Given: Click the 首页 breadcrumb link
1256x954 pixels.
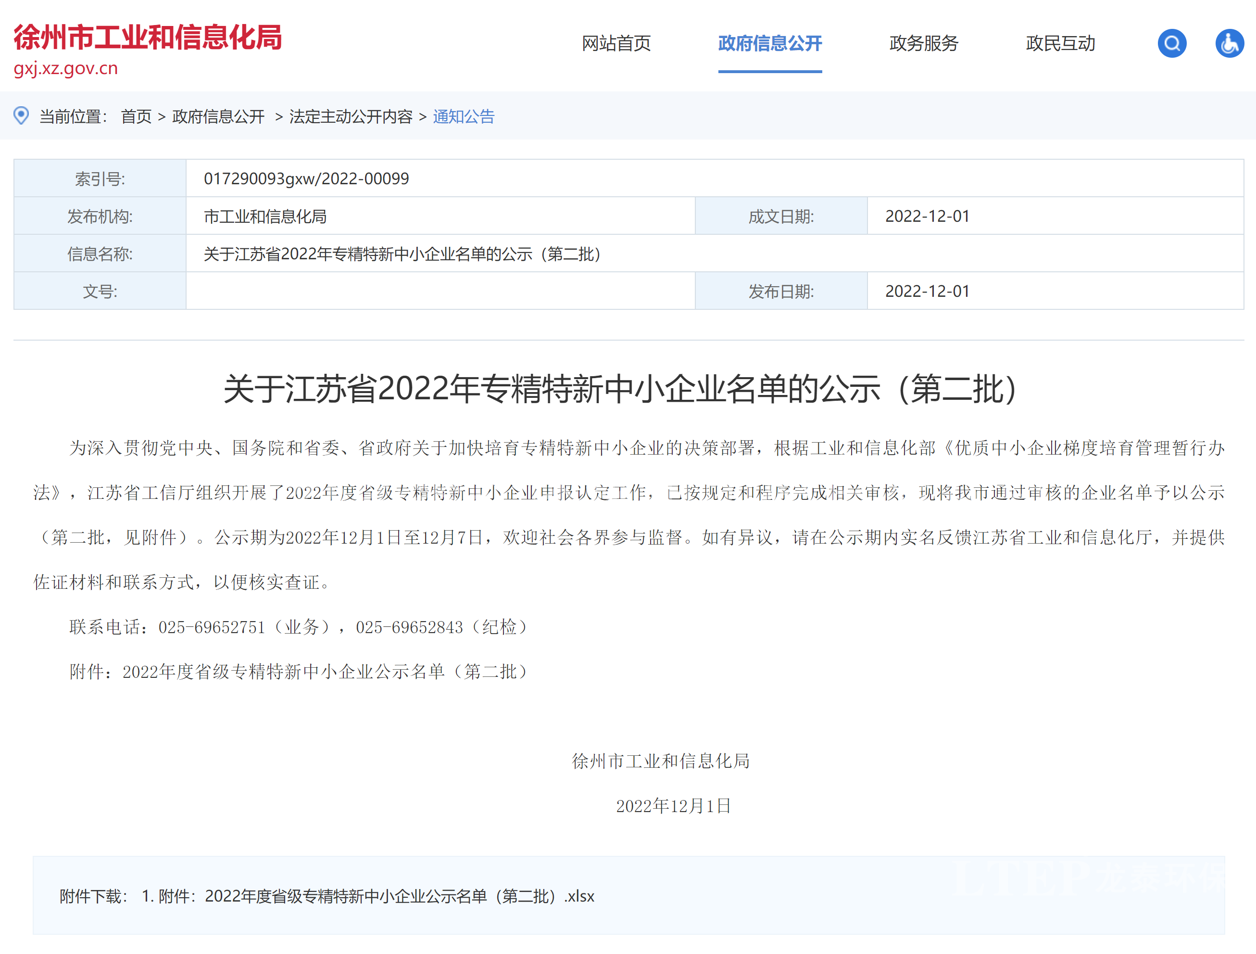Looking at the screenshot, I should point(136,116).
